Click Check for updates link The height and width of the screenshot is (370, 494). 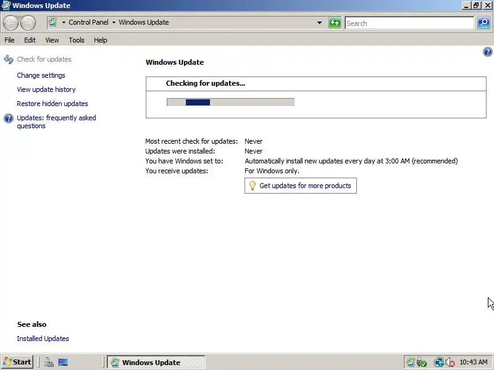[44, 59]
